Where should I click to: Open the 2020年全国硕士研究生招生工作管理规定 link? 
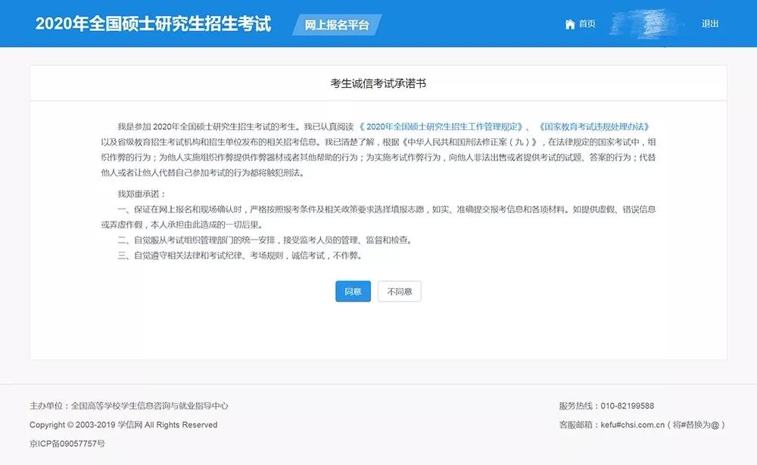[441, 126]
